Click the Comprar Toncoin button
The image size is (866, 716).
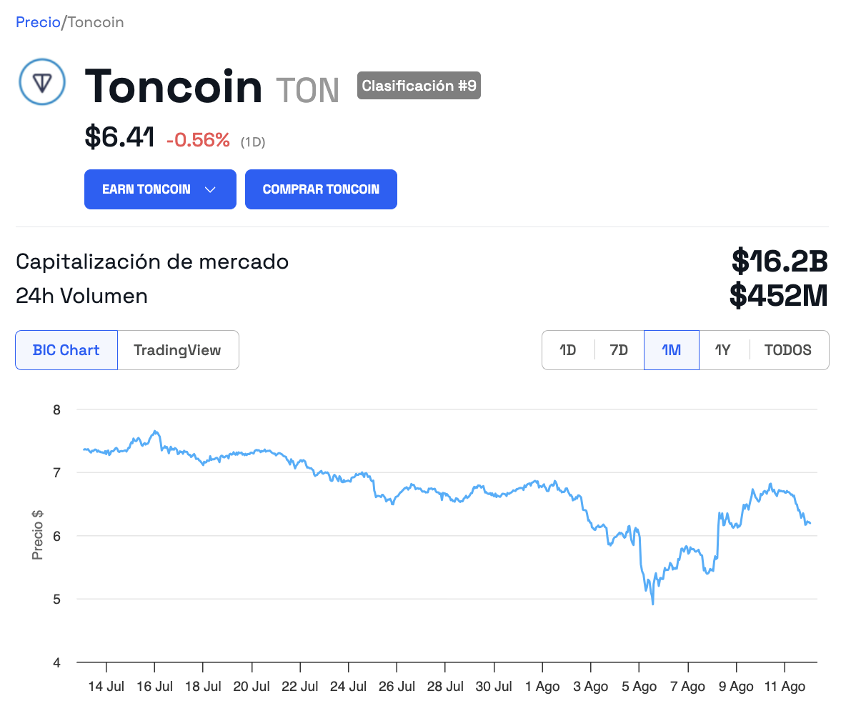[321, 189]
